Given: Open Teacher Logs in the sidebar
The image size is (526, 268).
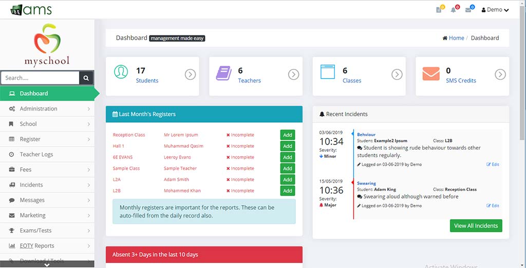Looking at the screenshot, I should pyautogui.click(x=36, y=154).
